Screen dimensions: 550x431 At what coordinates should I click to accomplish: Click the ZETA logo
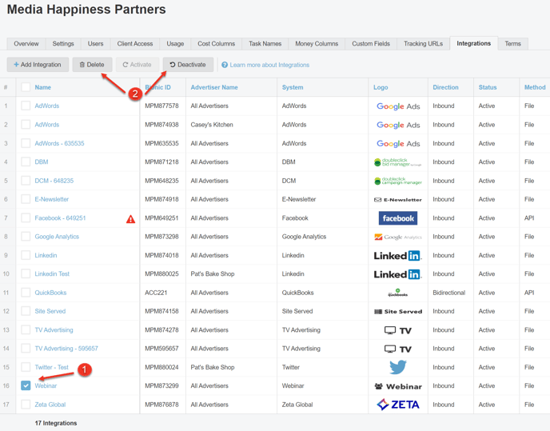[x=398, y=405]
